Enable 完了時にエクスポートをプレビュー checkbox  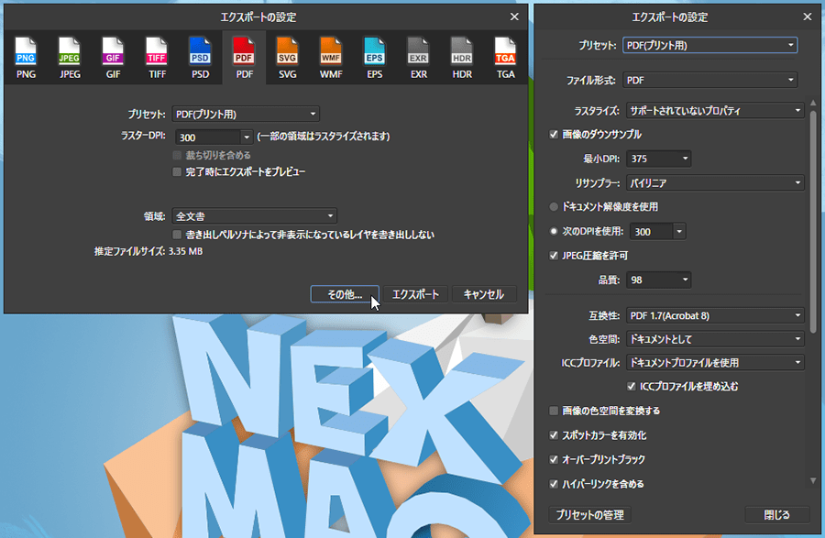click(x=177, y=172)
